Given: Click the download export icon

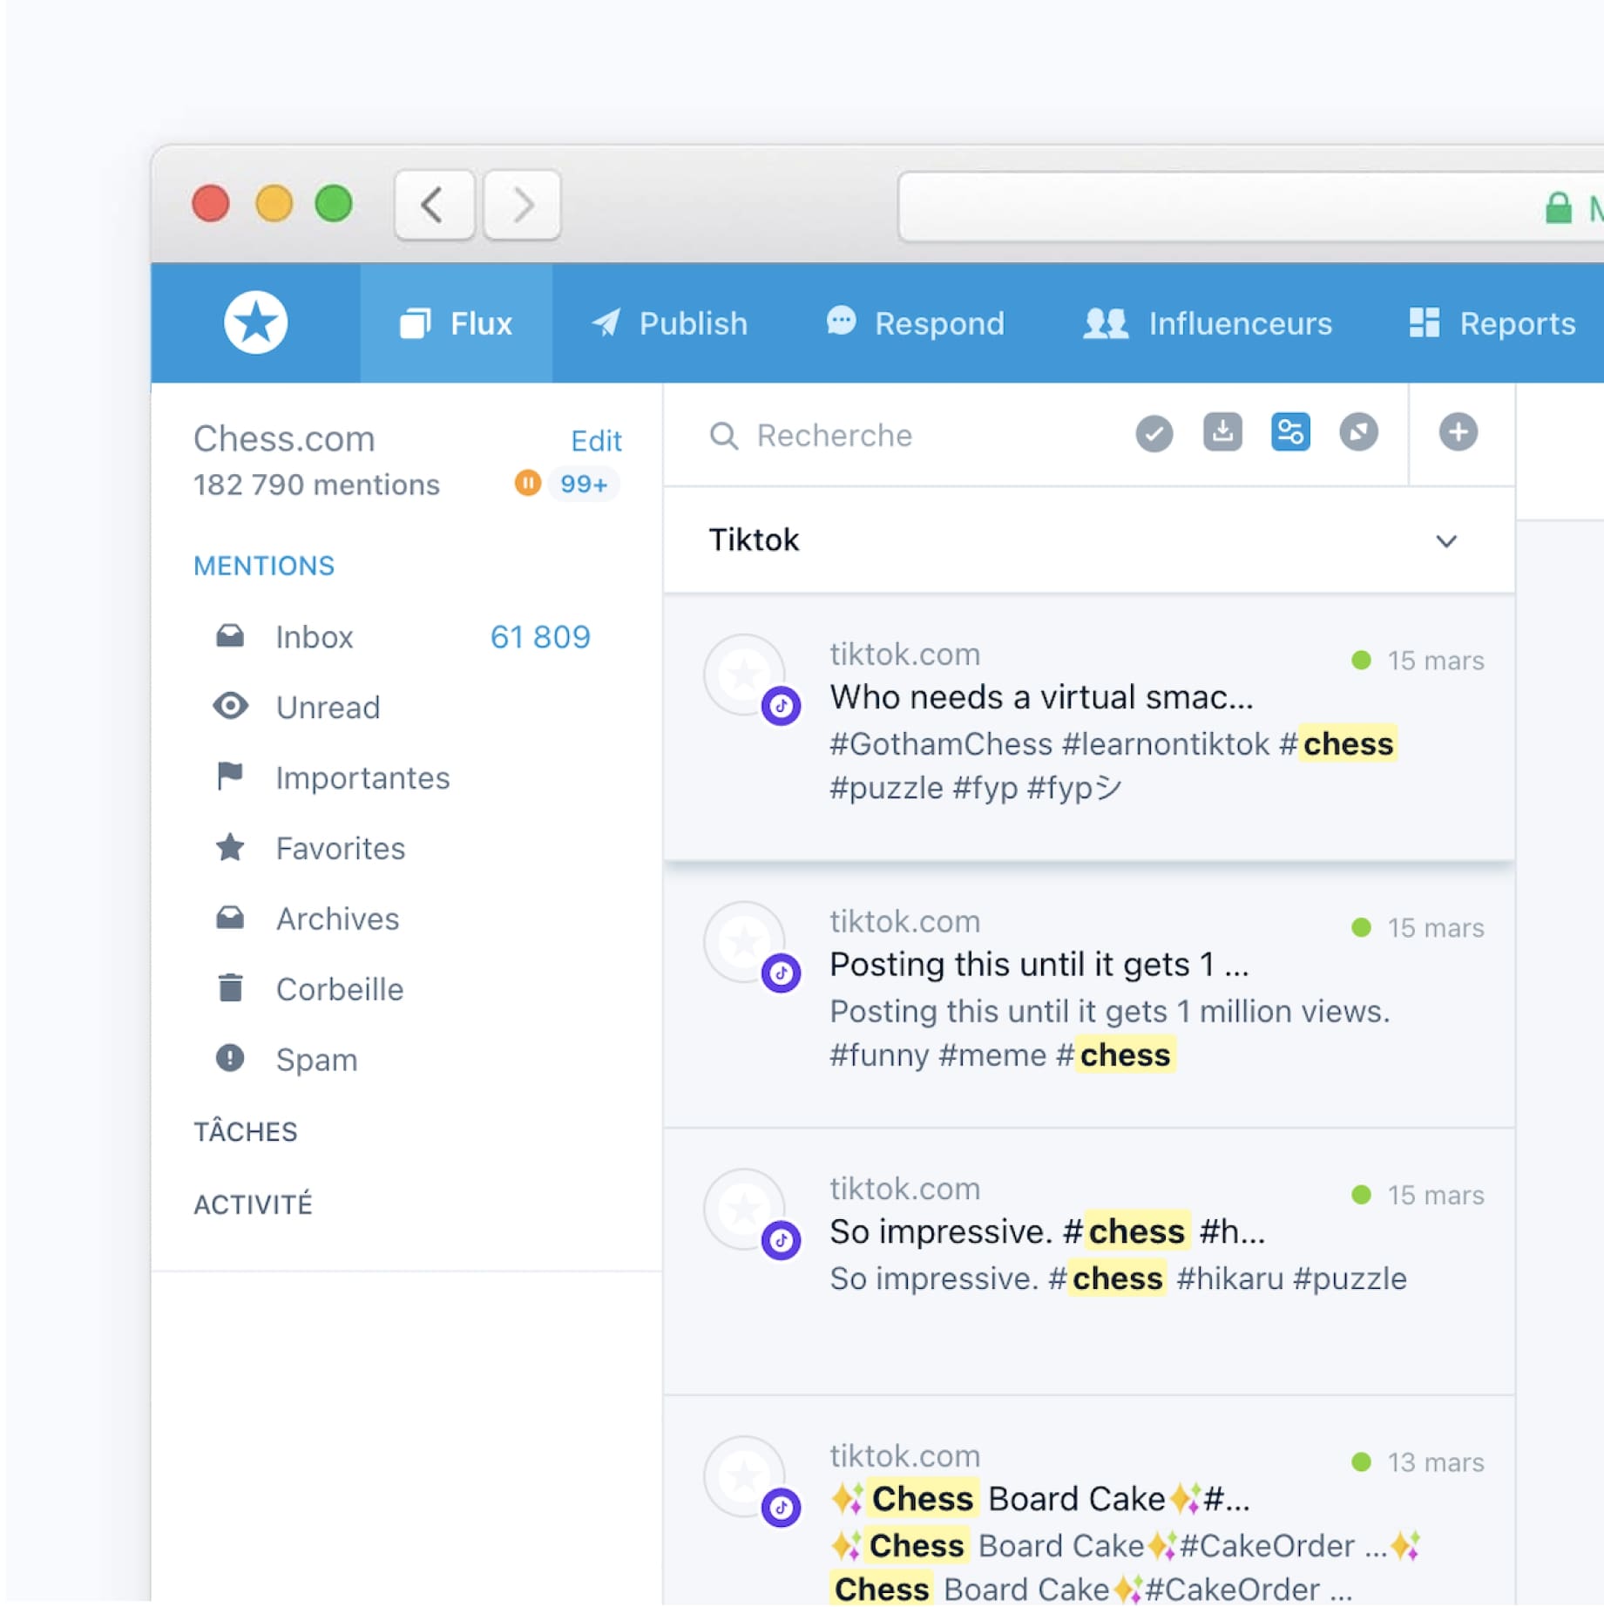Looking at the screenshot, I should point(1222,432).
